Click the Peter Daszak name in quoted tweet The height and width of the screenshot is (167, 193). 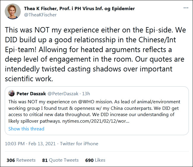pyautogui.click(x=31, y=93)
